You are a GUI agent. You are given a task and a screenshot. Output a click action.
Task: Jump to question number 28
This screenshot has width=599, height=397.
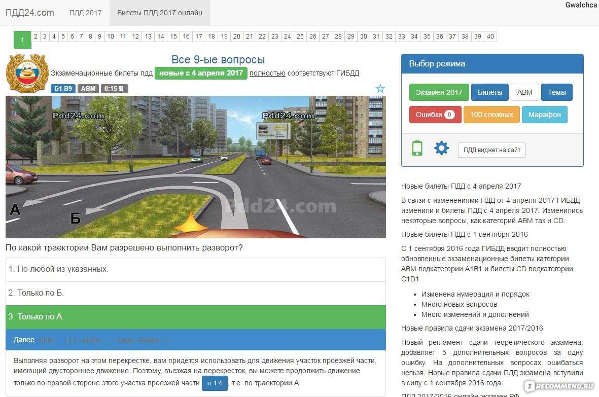point(338,37)
